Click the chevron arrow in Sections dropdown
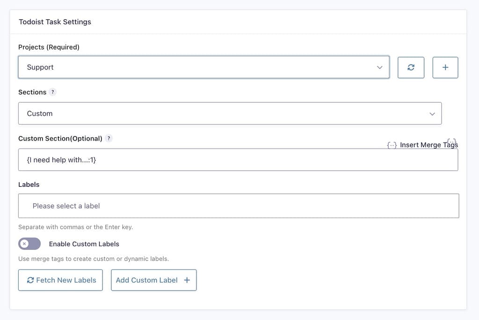 [432, 114]
